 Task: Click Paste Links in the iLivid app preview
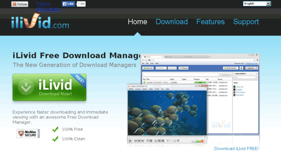(148, 68)
